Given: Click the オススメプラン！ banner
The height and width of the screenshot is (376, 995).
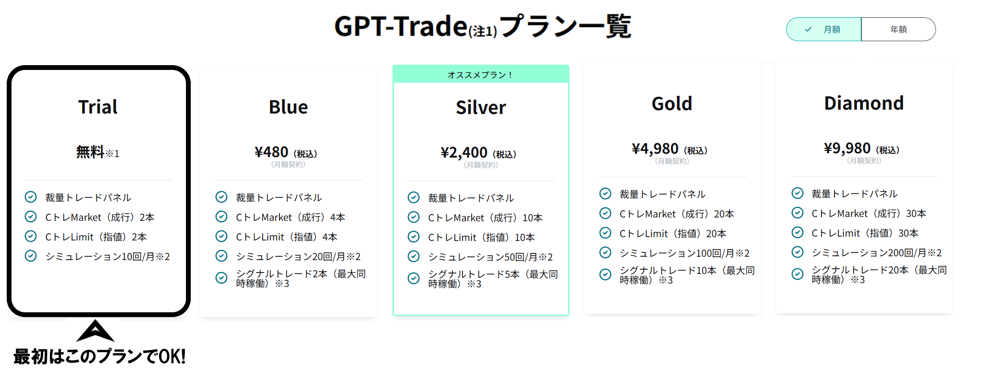Looking at the screenshot, I should 481,75.
